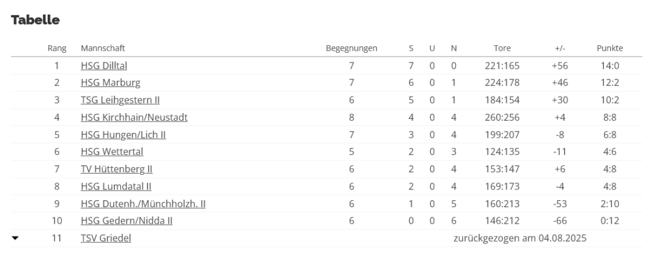
Task: Select the HSG Kirchhain/Neustadt link
Action: [x=134, y=117]
